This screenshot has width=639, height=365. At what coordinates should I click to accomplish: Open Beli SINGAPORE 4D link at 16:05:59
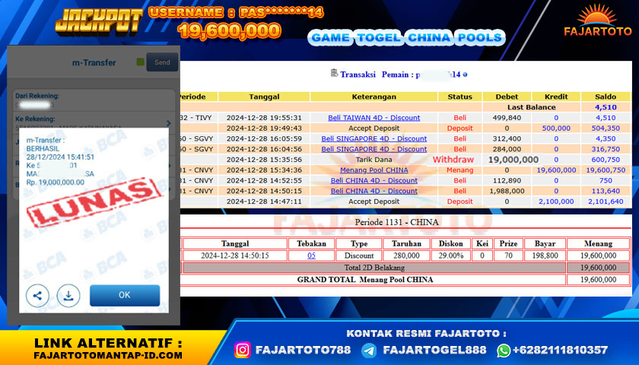pyautogui.click(x=374, y=138)
